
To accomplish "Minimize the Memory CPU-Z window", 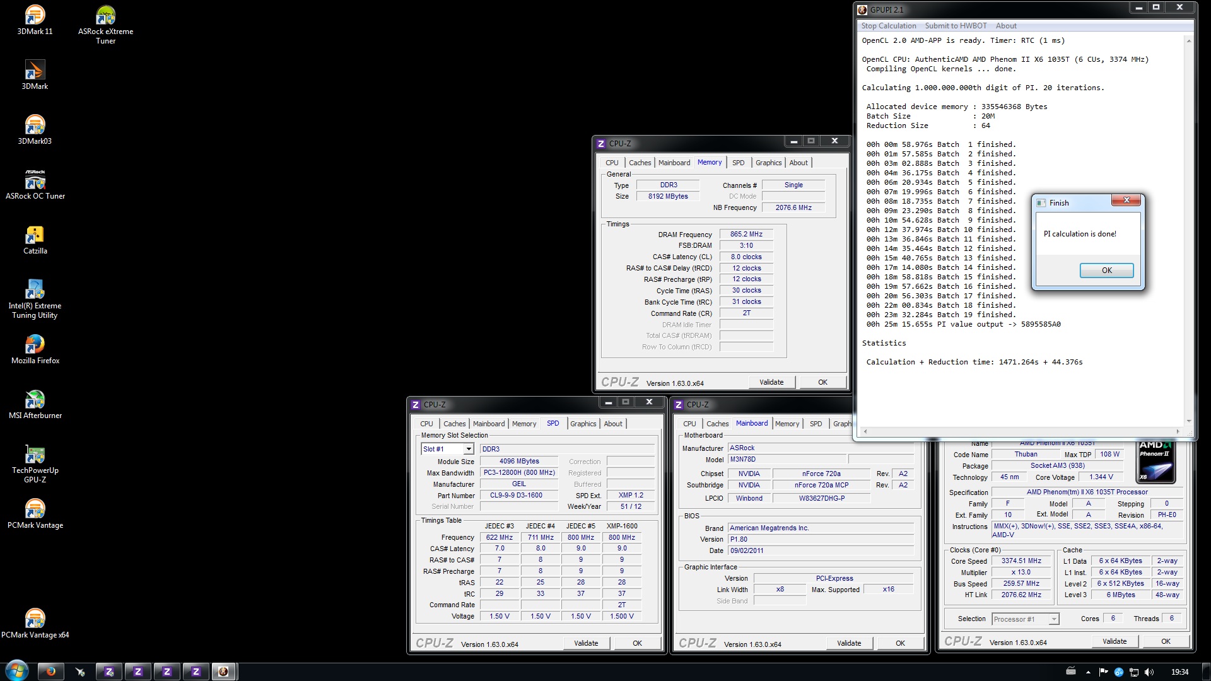I will point(793,141).
